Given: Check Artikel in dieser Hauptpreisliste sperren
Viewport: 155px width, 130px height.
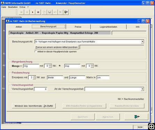Looking at the screenshot, I should (x=36, y=52).
